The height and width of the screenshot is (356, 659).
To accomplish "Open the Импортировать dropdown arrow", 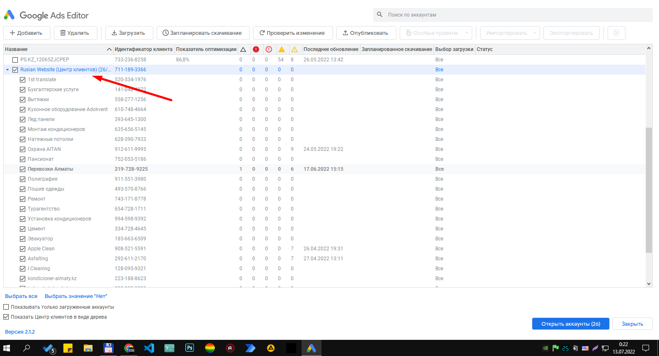I will [x=535, y=33].
